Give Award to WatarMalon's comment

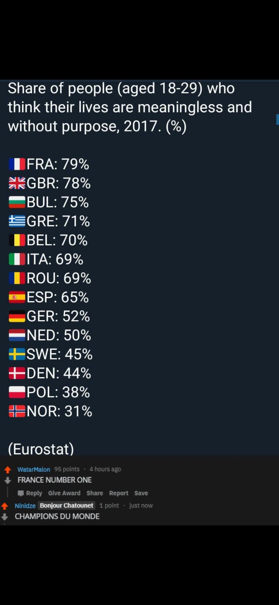point(64,493)
